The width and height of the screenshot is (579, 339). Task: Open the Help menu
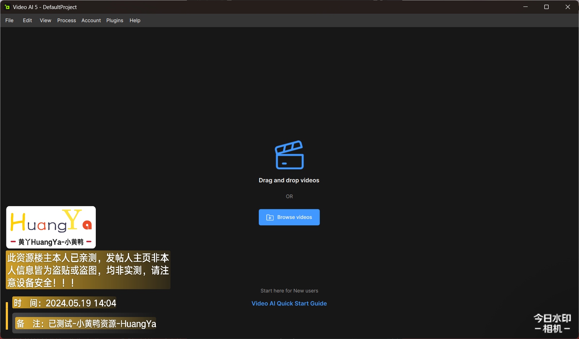click(x=135, y=21)
